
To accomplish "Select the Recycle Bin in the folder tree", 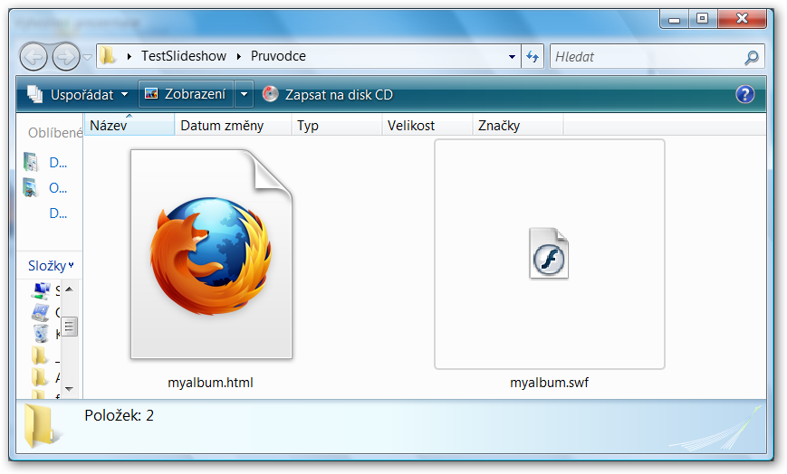I will pos(41,334).
